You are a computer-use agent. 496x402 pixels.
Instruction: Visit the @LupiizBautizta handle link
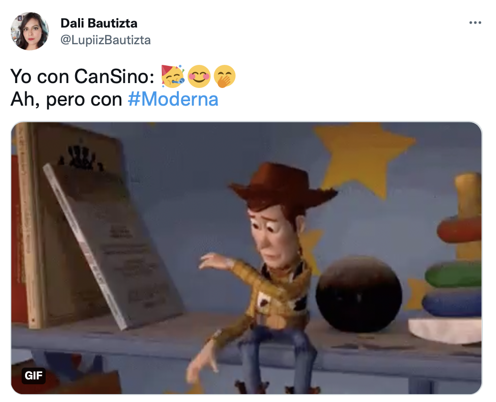(x=106, y=40)
